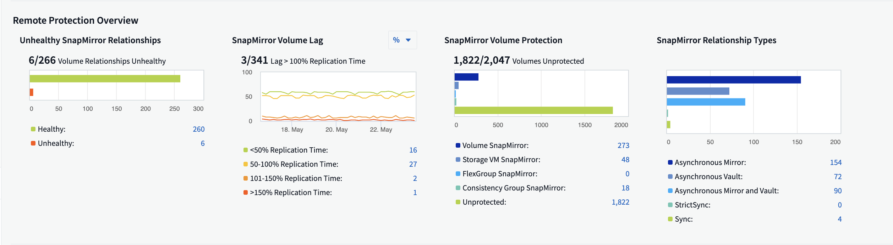Click the >150% Replication Time count 1
893x245 pixels.
coord(415,193)
